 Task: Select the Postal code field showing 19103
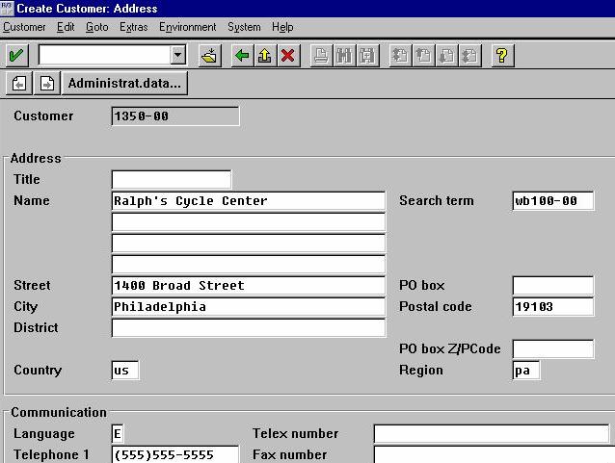click(x=552, y=307)
